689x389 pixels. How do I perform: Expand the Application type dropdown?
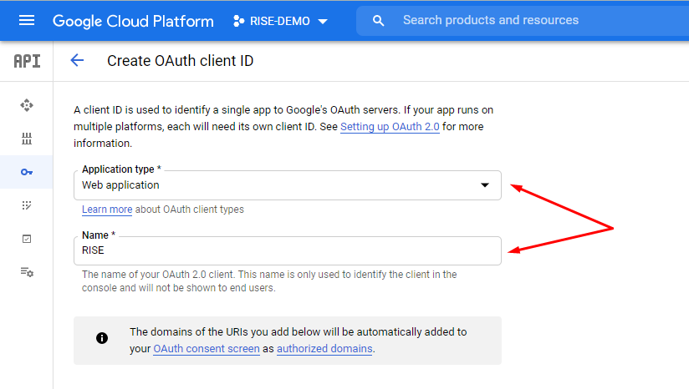point(288,185)
